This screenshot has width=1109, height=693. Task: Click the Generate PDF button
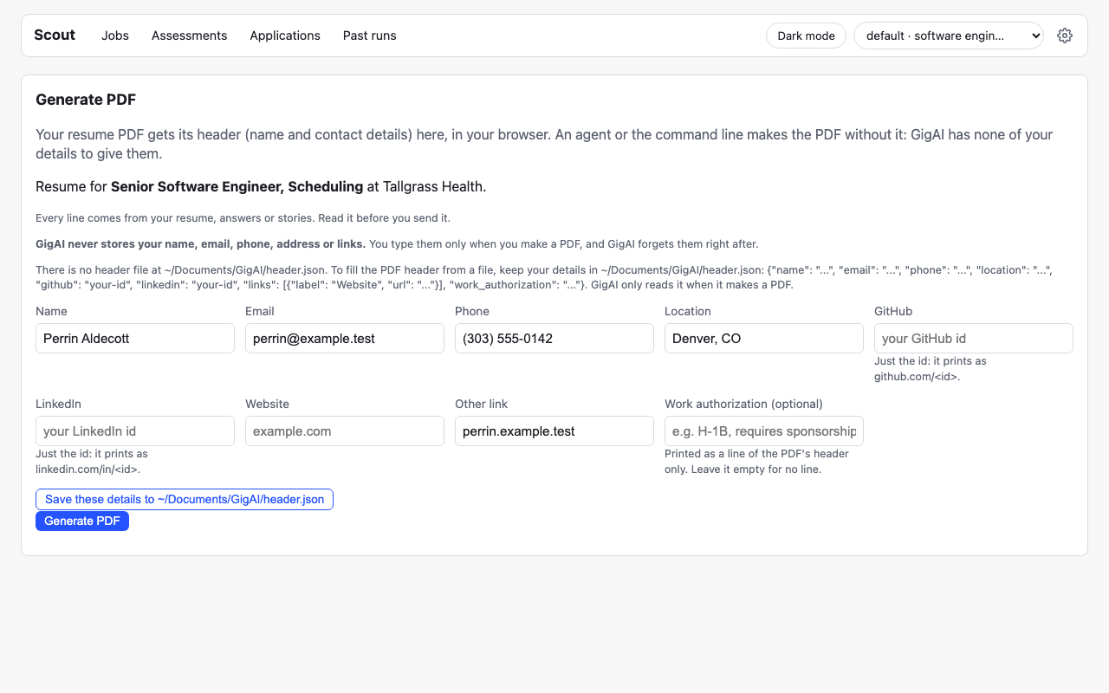pos(82,521)
